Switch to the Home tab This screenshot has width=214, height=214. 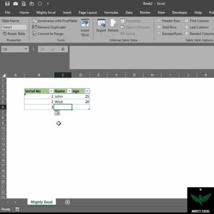click(x=24, y=12)
